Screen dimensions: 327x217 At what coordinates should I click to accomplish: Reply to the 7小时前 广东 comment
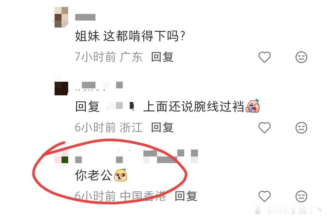(x=162, y=57)
